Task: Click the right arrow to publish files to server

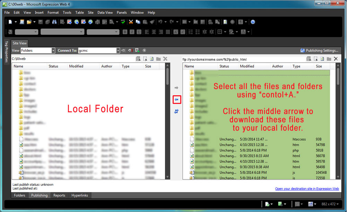Action: coord(176,88)
